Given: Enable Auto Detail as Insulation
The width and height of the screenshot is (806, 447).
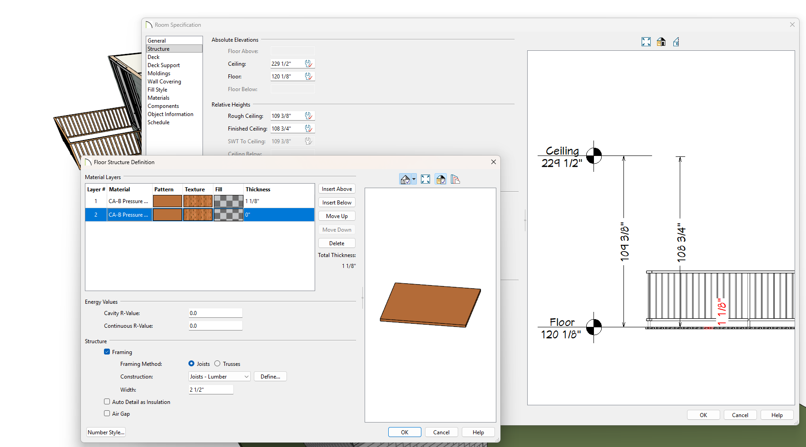Looking at the screenshot, I should pyautogui.click(x=107, y=402).
